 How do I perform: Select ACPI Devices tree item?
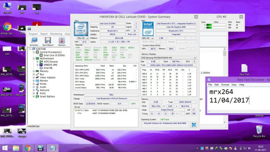[x=50, y=62]
